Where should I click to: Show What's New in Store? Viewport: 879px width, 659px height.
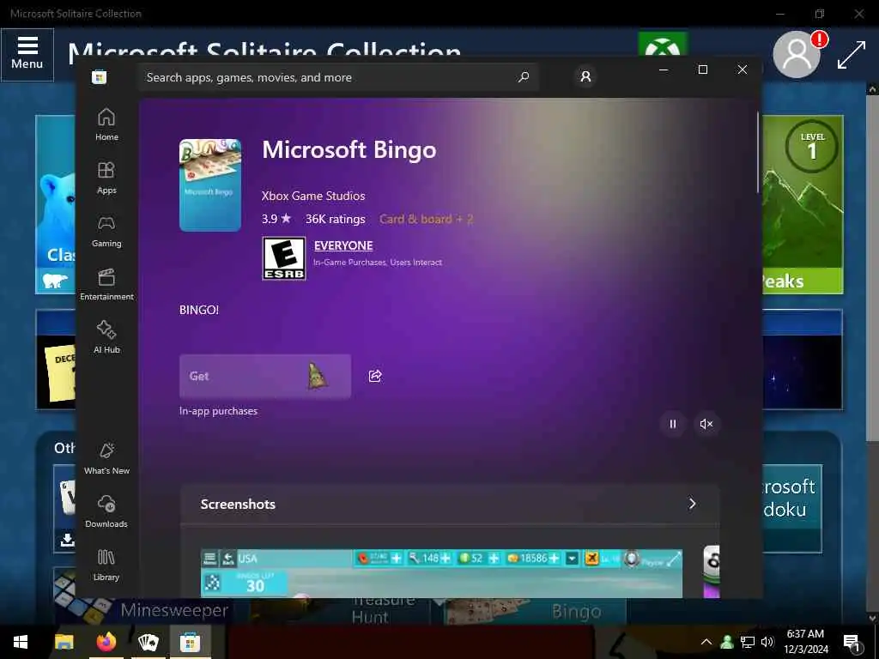pyautogui.click(x=106, y=458)
